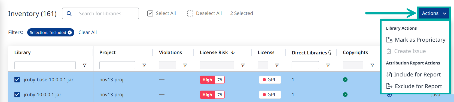Click the Library filter text box

45,65
